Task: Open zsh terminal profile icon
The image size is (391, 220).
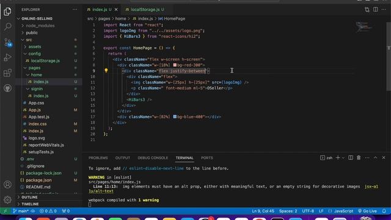Action: 326,158
